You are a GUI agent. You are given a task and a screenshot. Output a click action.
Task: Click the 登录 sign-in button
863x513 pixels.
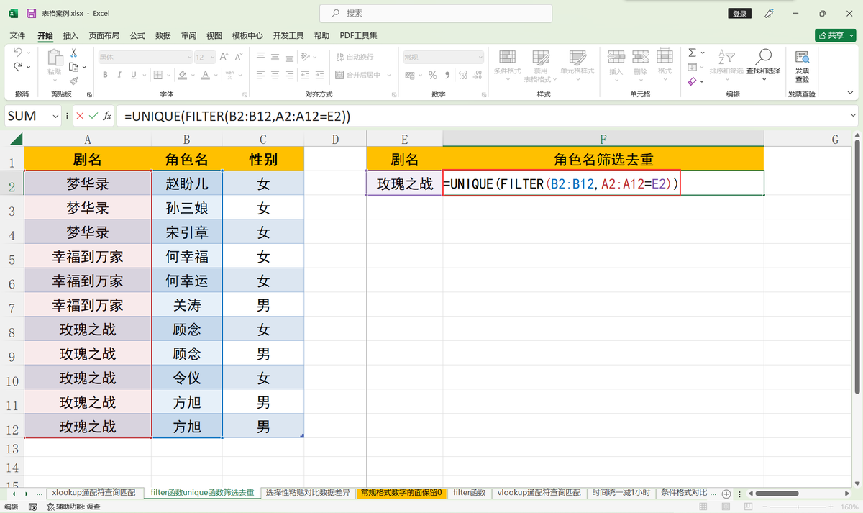pyautogui.click(x=739, y=14)
